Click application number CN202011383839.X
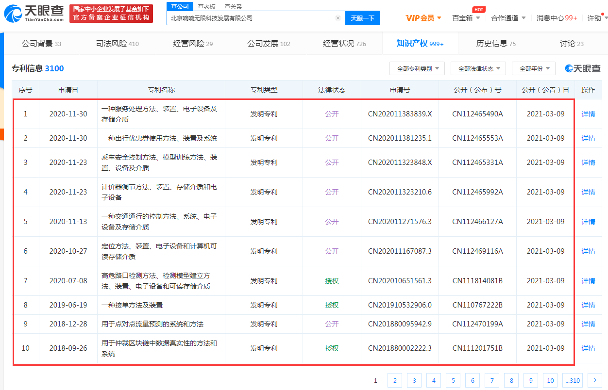608x390 pixels. (x=400, y=114)
